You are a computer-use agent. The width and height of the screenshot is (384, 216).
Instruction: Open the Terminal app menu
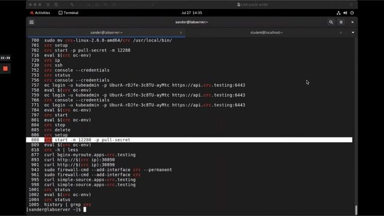click(x=68, y=13)
